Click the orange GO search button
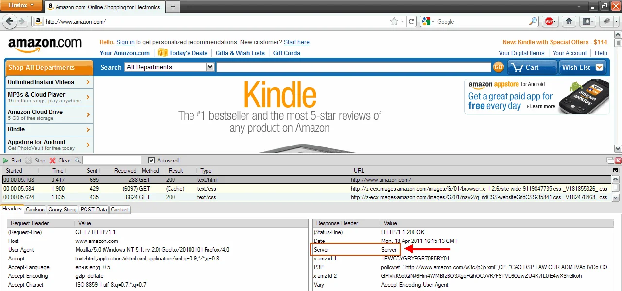This screenshot has height=291, width=622. tap(499, 67)
